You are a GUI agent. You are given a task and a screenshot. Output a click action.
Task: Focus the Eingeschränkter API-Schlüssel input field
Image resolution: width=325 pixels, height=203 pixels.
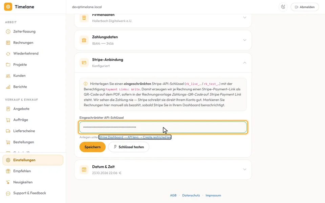click(163, 127)
